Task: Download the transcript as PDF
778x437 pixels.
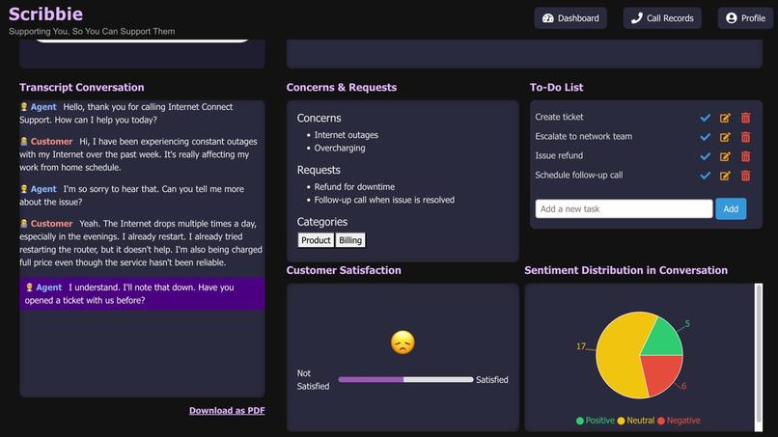Action: coord(227,411)
